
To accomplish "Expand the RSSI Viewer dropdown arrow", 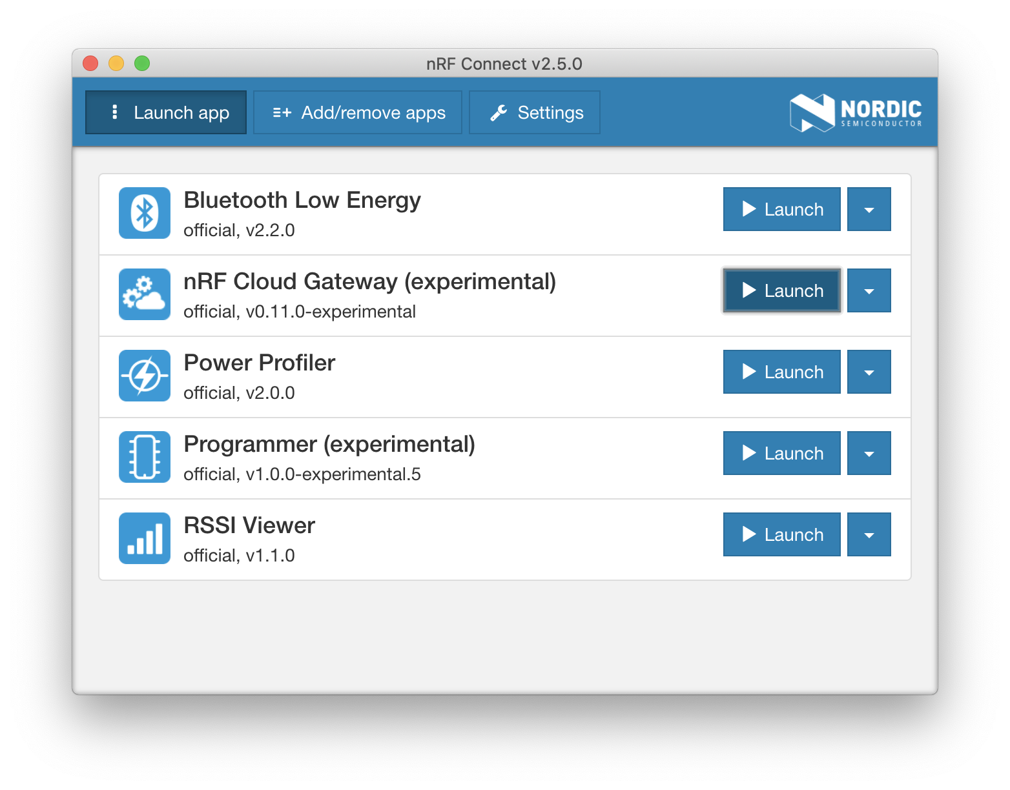I will 869,534.
